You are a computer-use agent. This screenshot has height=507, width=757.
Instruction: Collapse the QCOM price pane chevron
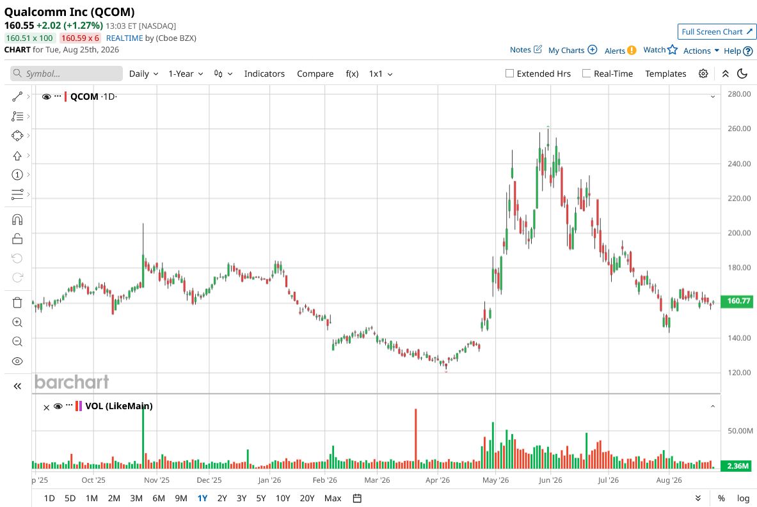point(713,97)
